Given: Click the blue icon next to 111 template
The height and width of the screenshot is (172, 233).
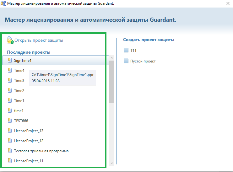Looking at the screenshot, I should (126, 50).
